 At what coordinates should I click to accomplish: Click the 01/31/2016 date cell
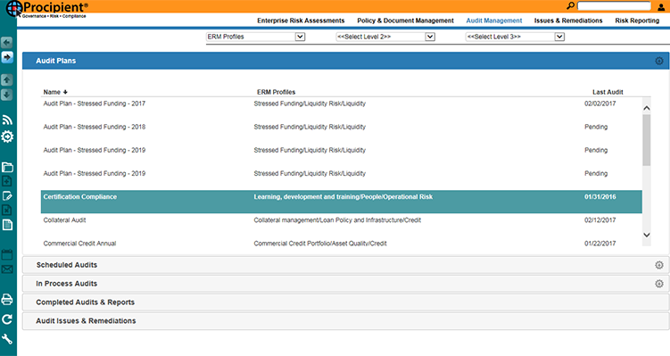click(x=600, y=197)
